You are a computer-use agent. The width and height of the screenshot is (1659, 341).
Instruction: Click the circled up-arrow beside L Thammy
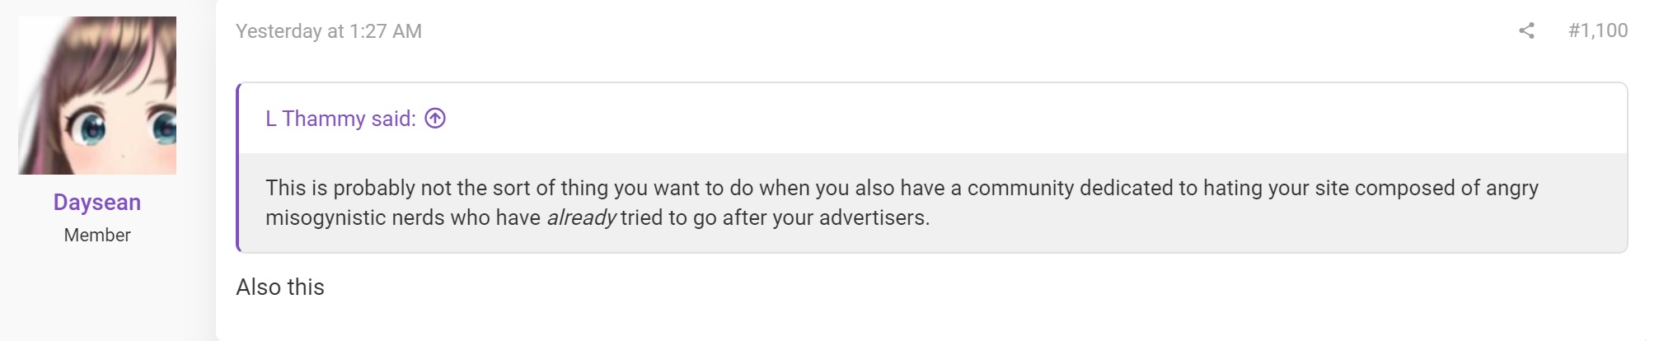pyautogui.click(x=435, y=119)
